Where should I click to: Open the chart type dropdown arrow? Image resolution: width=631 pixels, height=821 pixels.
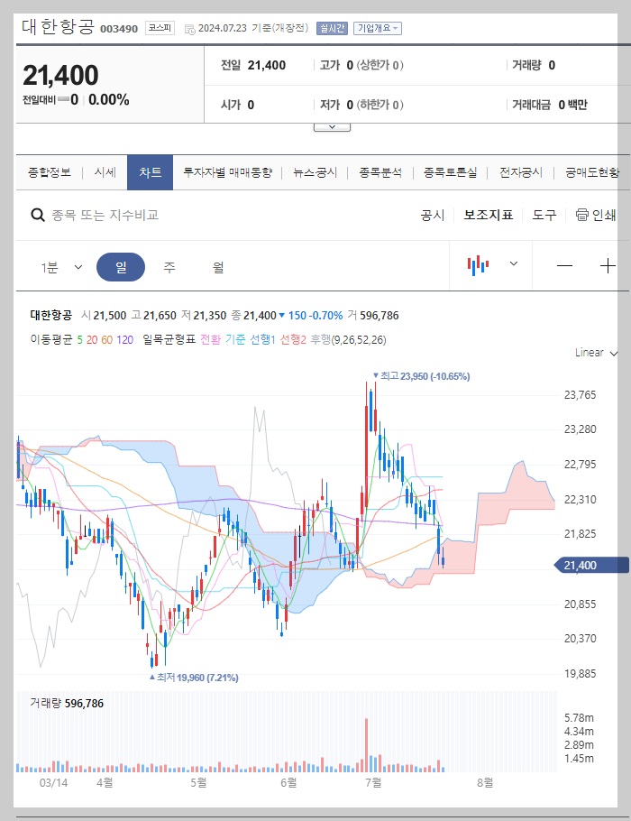(x=512, y=265)
